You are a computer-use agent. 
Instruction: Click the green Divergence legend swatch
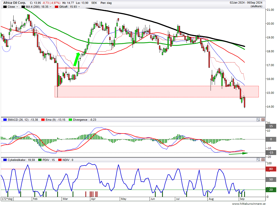pos(71,120)
